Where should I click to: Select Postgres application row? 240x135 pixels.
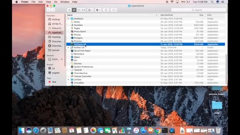pos(145,38)
